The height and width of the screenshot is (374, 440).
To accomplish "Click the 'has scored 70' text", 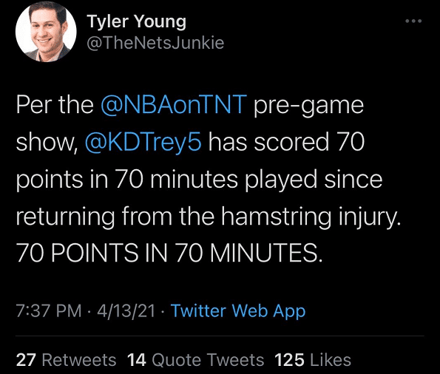I will tap(286, 142).
